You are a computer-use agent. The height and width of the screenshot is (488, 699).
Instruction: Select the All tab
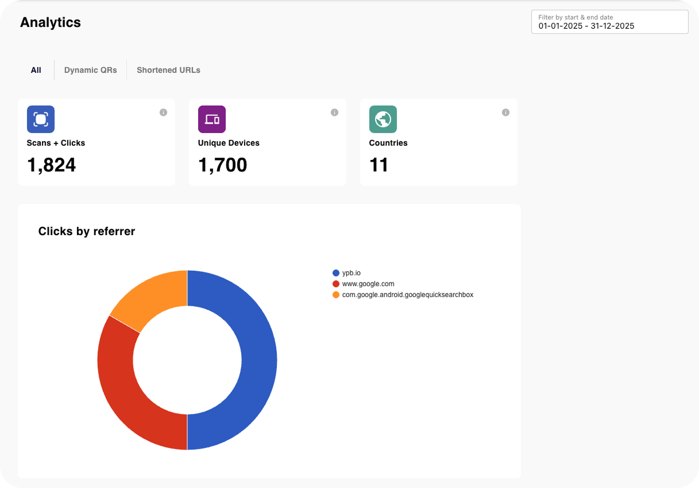click(36, 70)
